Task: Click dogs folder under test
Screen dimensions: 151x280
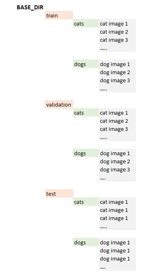Action: pos(86,242)
